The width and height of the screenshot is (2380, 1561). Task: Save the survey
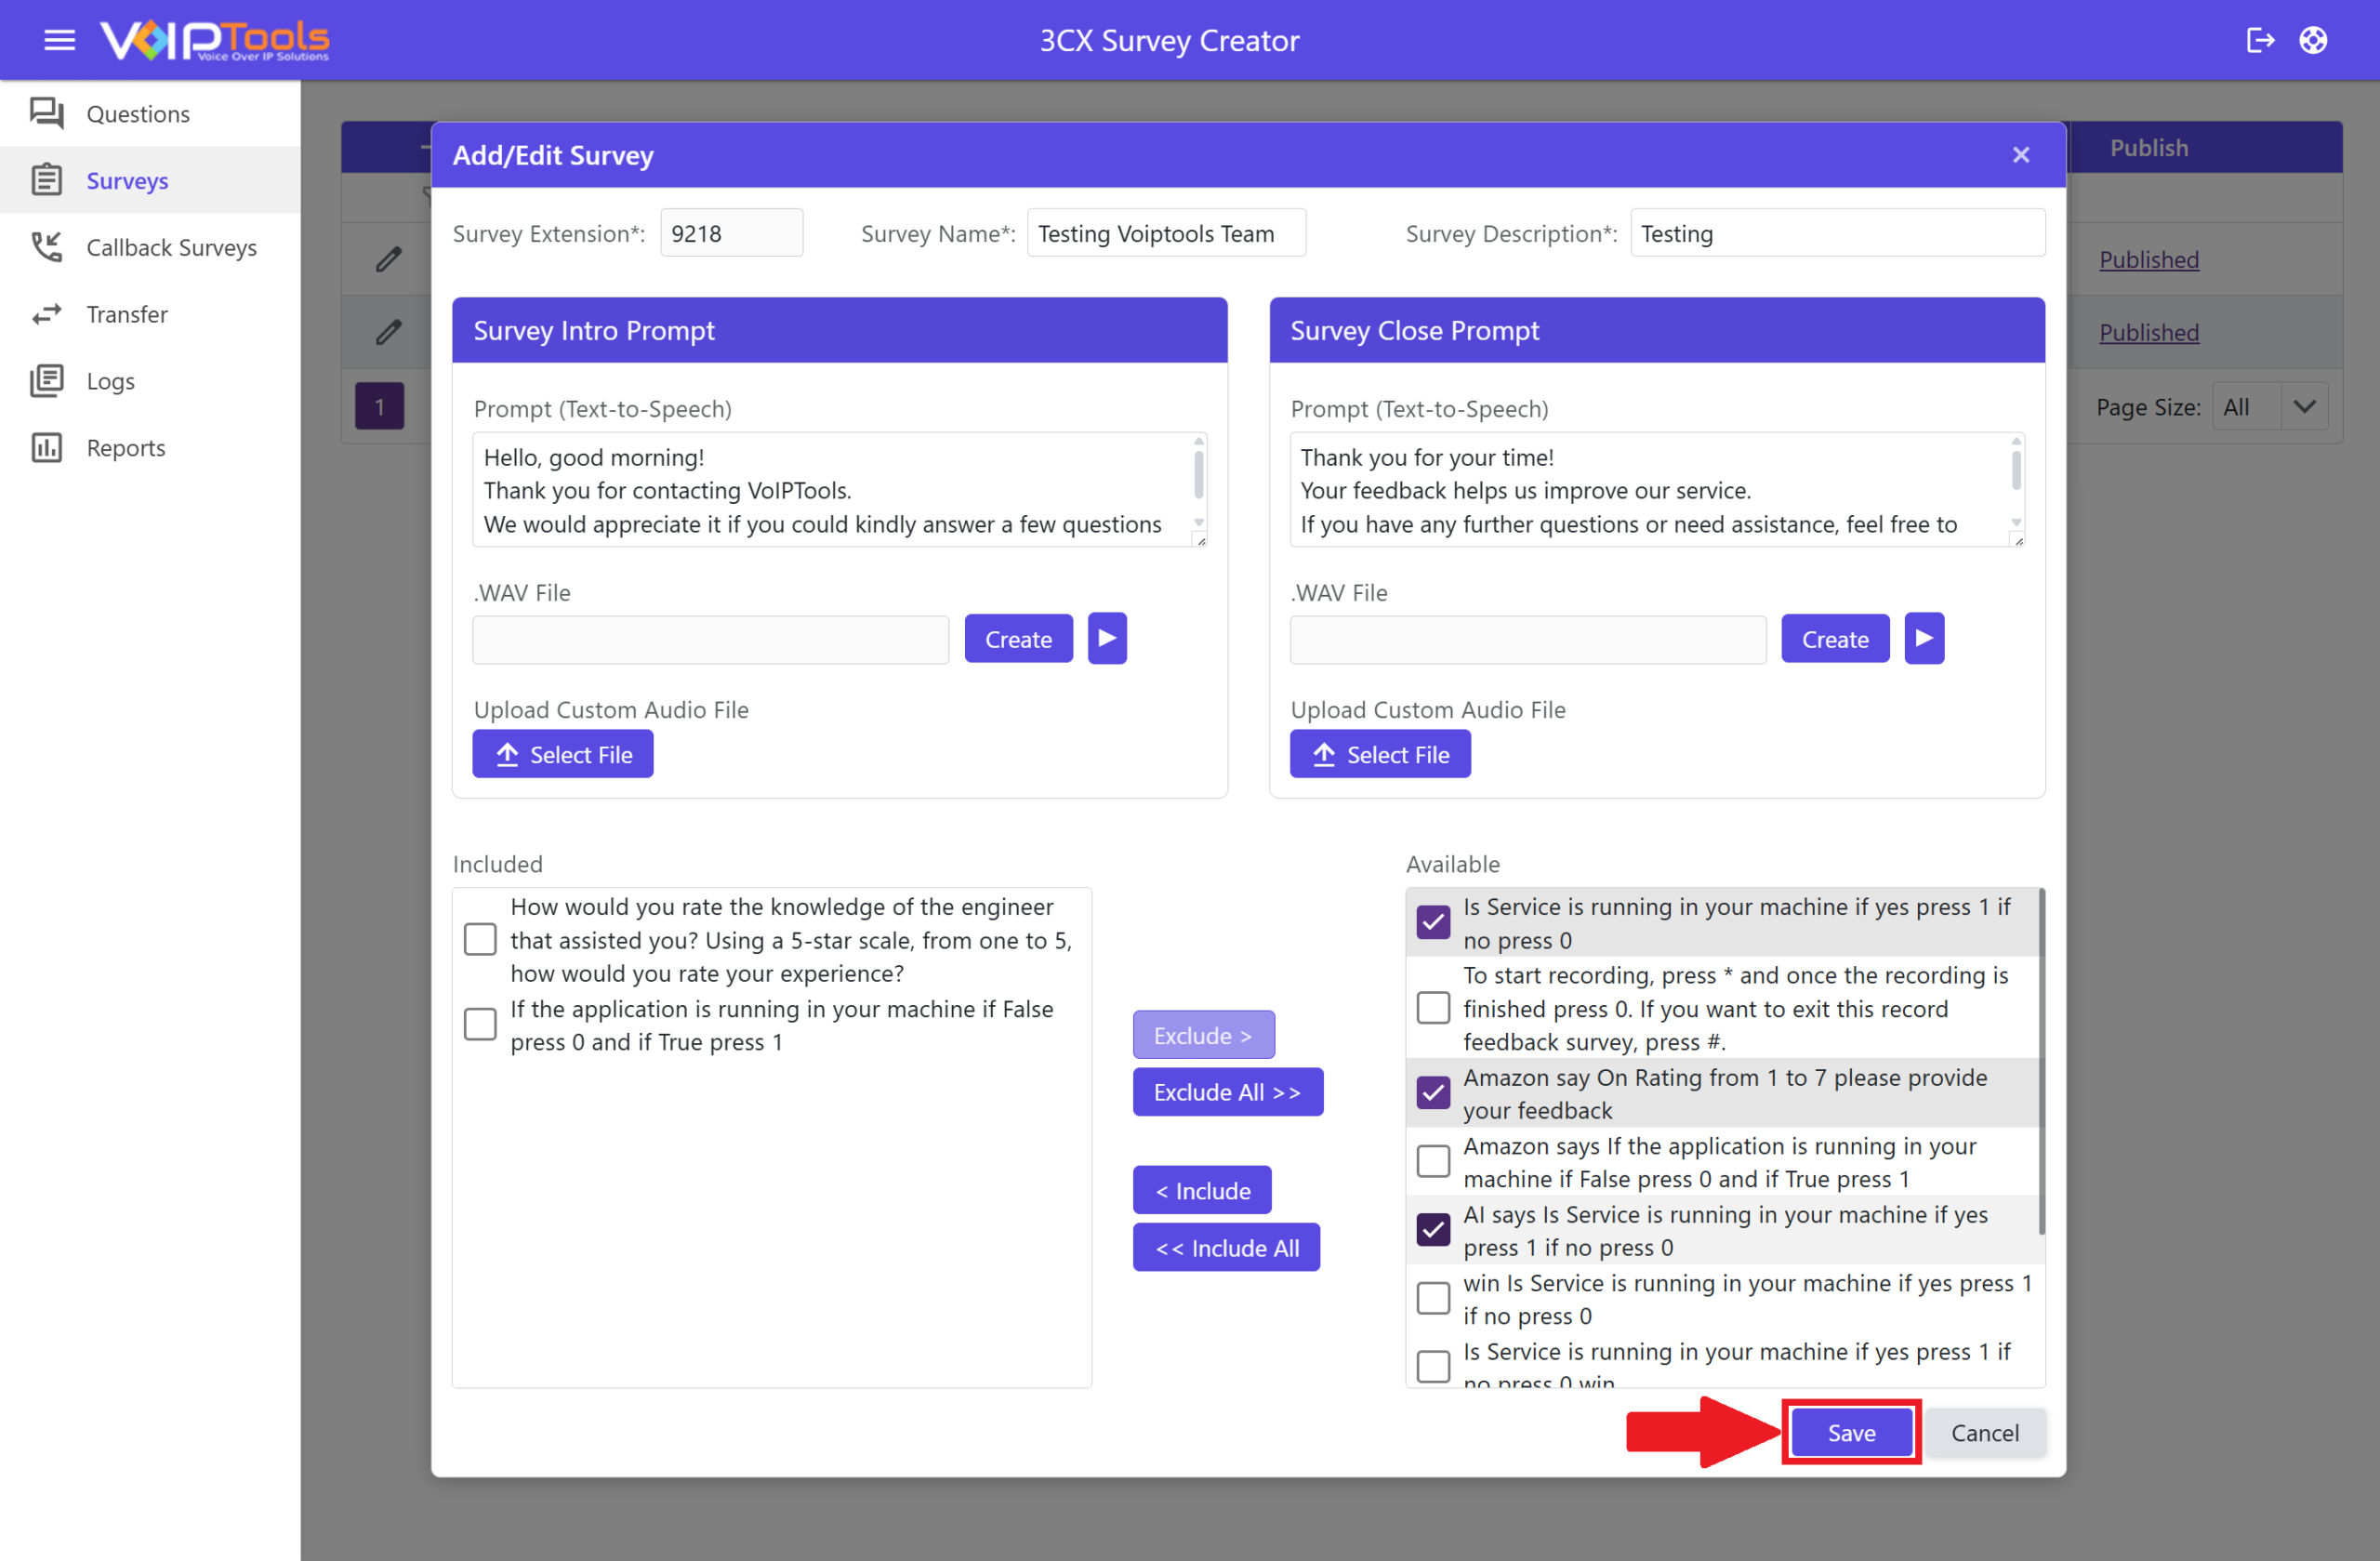point(1851,1432)
